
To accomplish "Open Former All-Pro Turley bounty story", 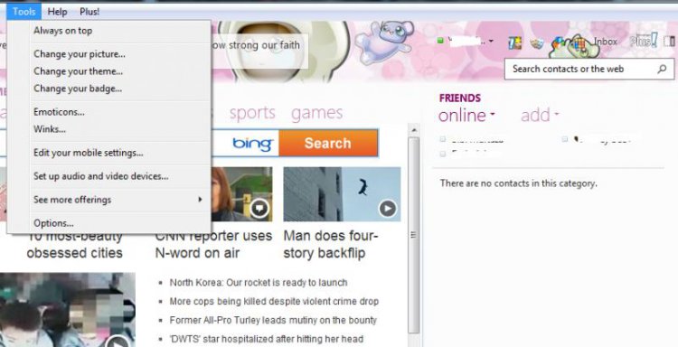I will [273, 320].
